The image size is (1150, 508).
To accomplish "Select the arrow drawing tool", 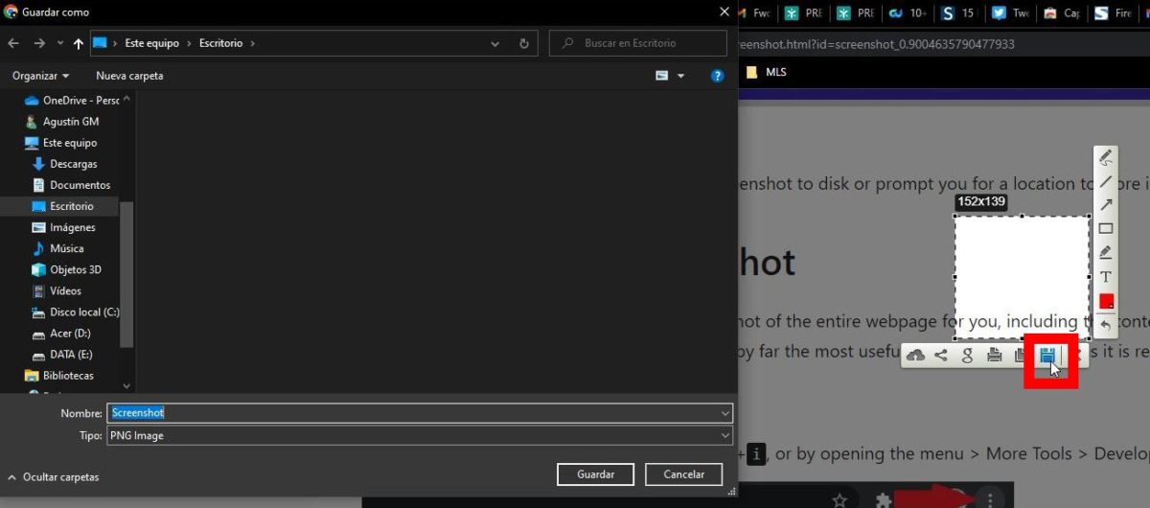I will click(x=1105, y=204).
